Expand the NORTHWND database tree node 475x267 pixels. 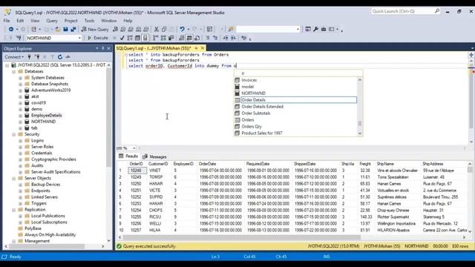pos(20,122)
